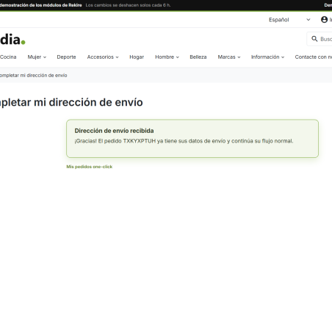The width and height of the screenshot is (332, 332).
Task: Open the Español language dropdown
Action: (x=289, y=20)
